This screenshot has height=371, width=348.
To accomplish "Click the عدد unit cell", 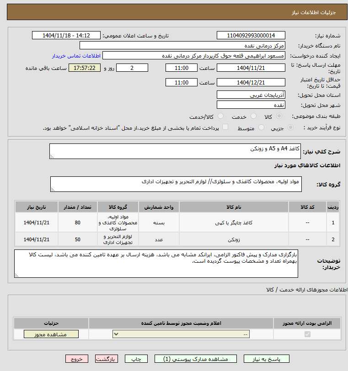I will click(159, 239).
